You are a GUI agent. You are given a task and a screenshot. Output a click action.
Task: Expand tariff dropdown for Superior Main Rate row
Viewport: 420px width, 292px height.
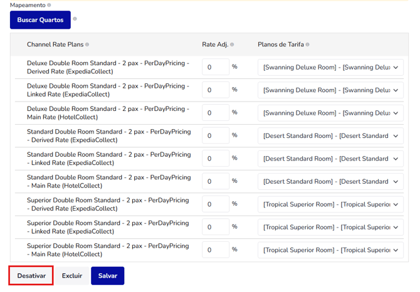coord(330,250)
